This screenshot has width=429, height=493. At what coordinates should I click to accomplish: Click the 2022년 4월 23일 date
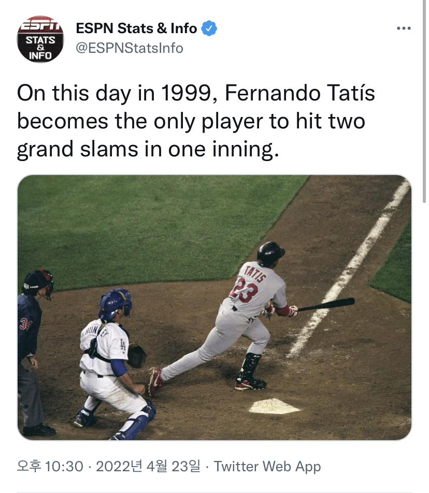(148, 466)
